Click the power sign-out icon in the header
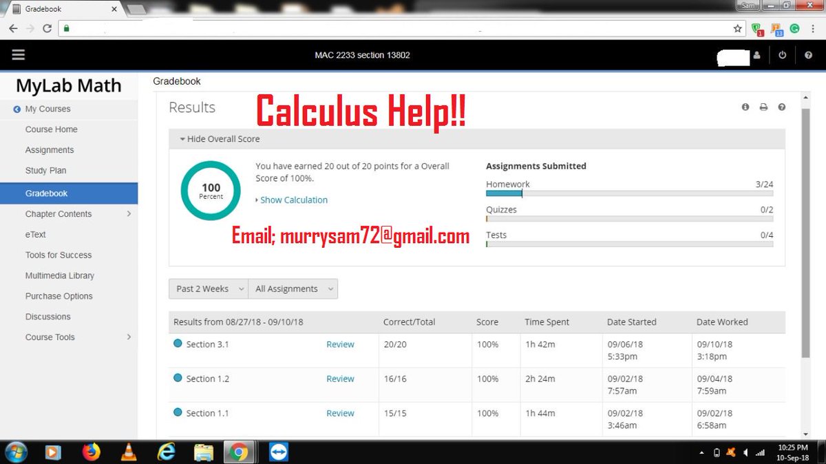This screenshot has height=464, width=826. tap(783, 55)
